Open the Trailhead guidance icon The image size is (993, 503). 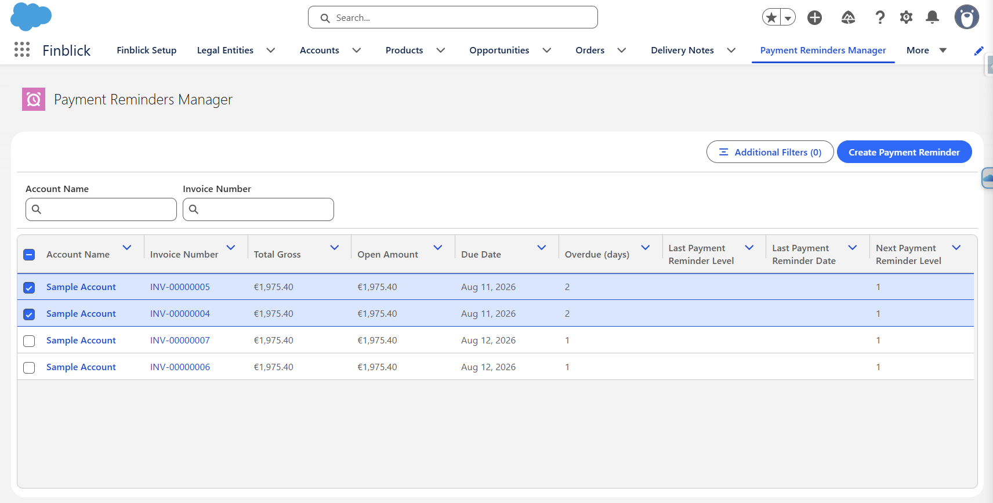point(848,17)
